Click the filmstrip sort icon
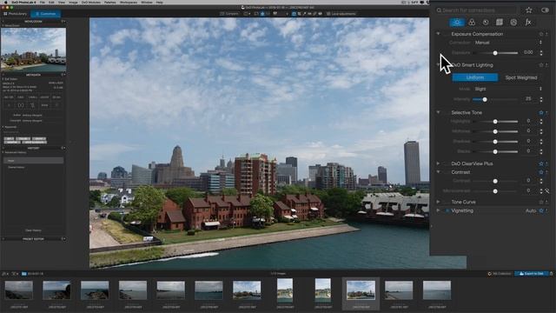The image size is (556, 313). 4,274
